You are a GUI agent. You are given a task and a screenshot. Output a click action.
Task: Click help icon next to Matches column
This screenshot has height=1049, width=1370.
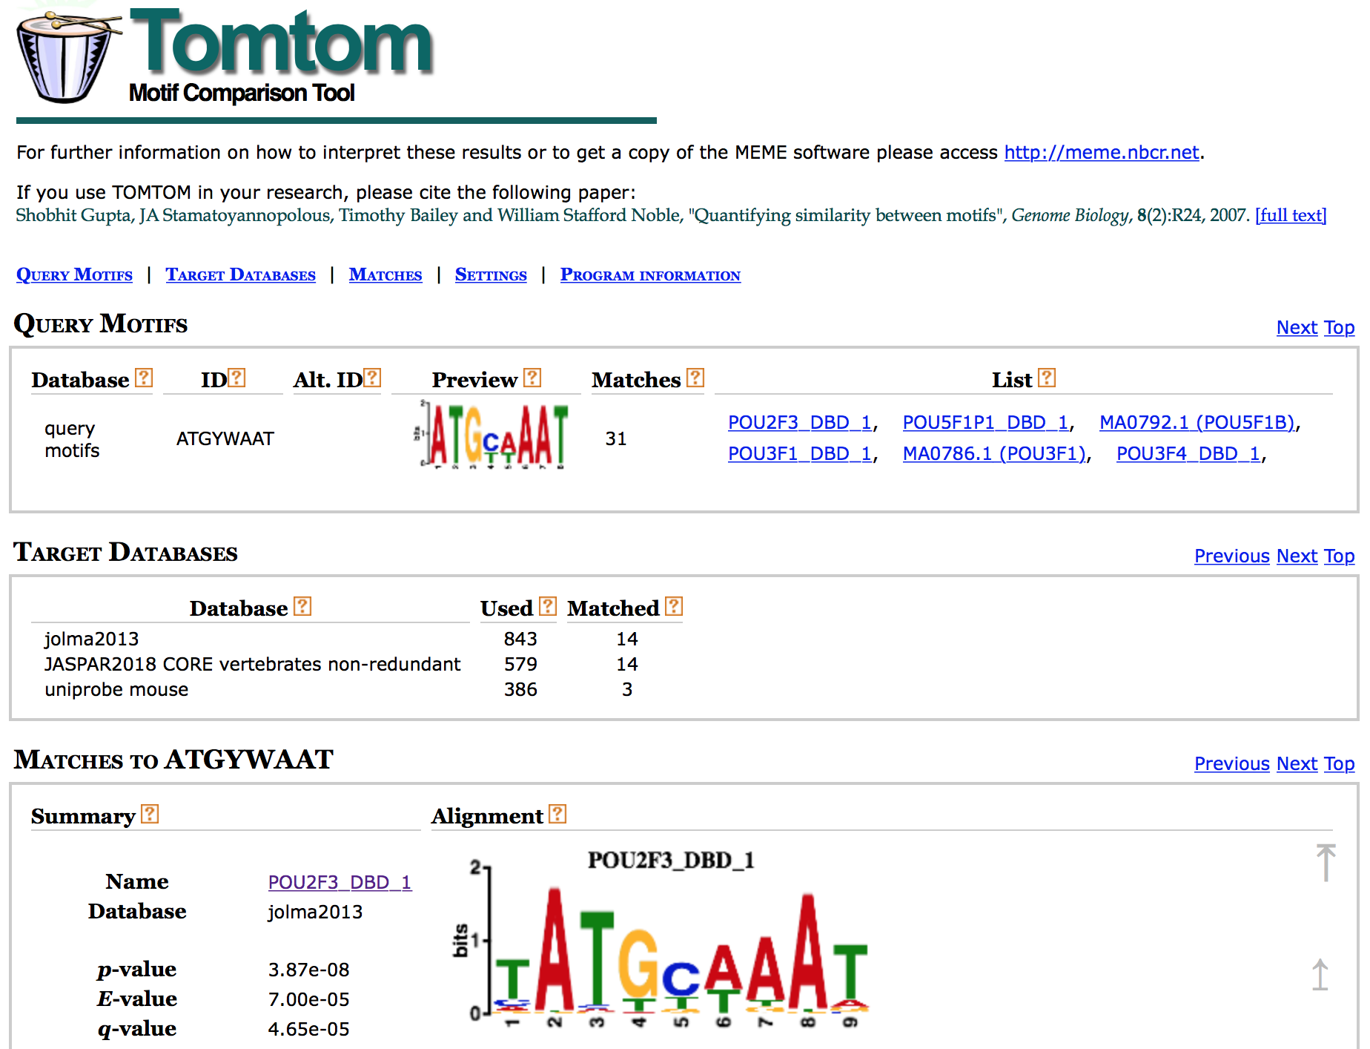695,378
